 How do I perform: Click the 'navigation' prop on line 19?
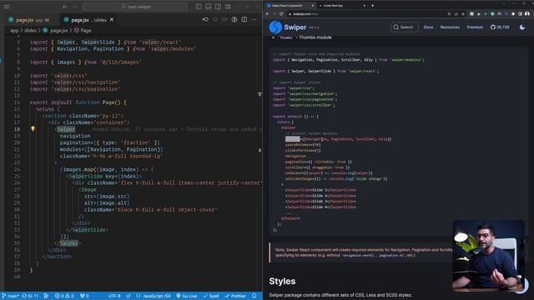75,136
